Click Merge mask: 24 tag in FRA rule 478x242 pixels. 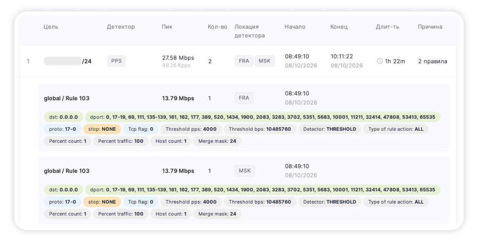tap(217, 141)
